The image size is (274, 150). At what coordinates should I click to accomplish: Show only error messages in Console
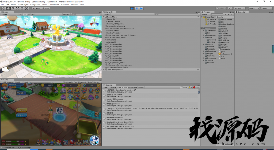tap(196, 87)
